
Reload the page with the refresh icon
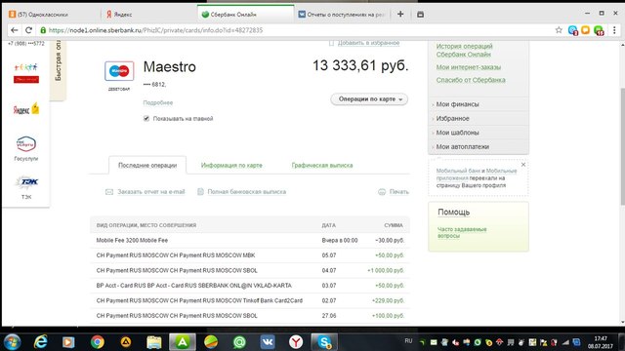(x=28, y=30)
